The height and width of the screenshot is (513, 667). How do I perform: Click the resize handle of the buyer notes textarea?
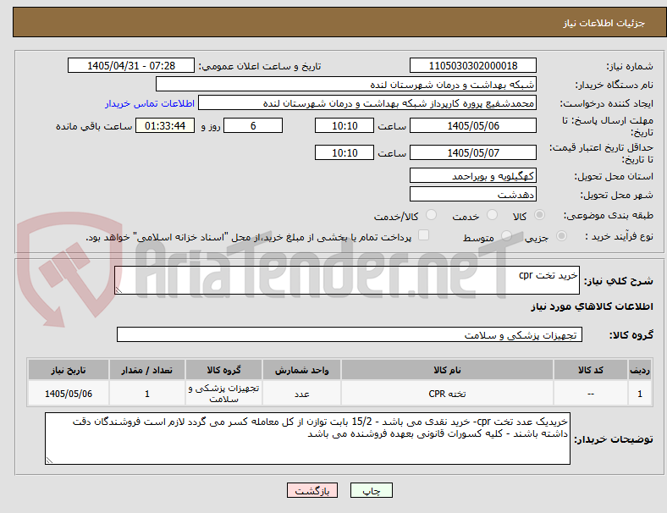coord(49,461)
